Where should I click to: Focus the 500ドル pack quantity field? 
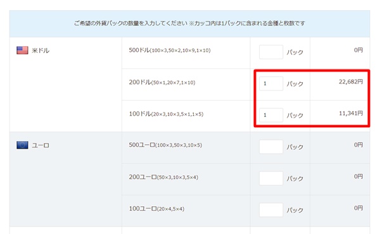coord(271,52)
